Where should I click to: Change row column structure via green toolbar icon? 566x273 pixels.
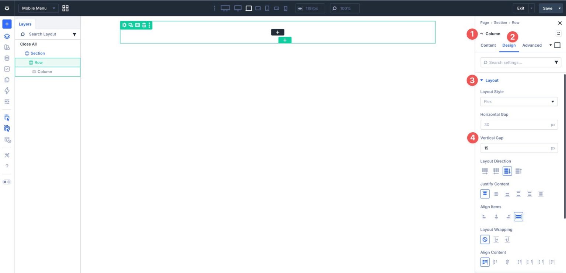[x=137, y=25]
